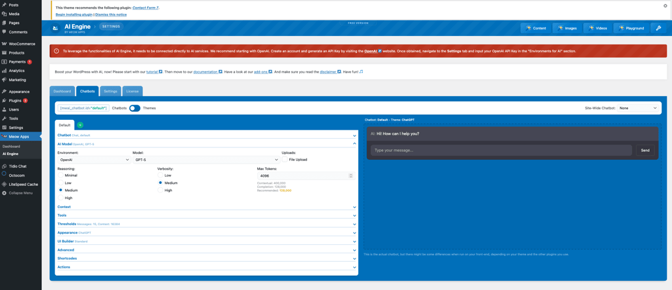Select Medium reasoning option

click(x=60, y=190)
